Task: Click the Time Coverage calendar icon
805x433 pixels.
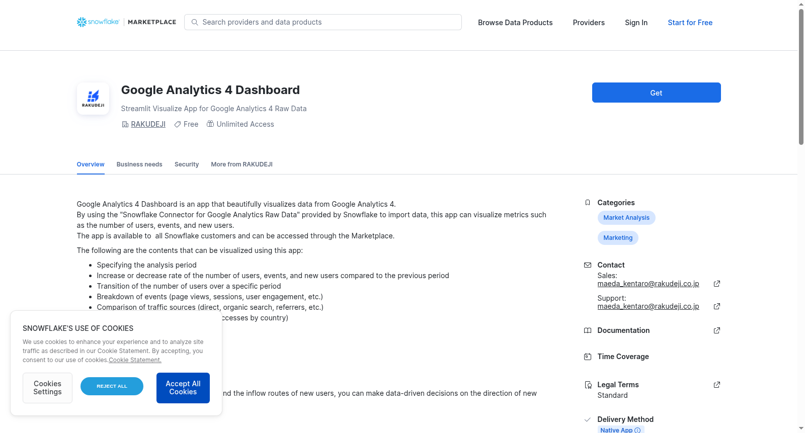Action: (588, 357)
